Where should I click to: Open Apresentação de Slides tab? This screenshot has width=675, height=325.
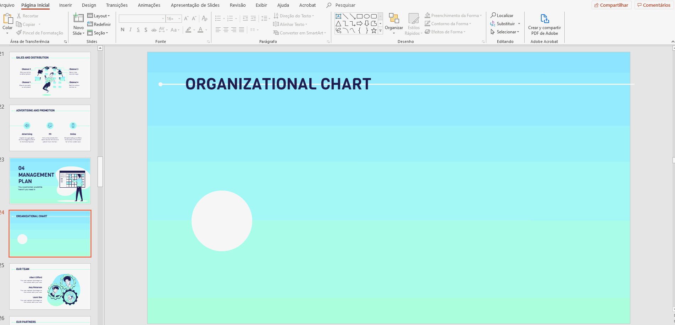pos(195,5)
